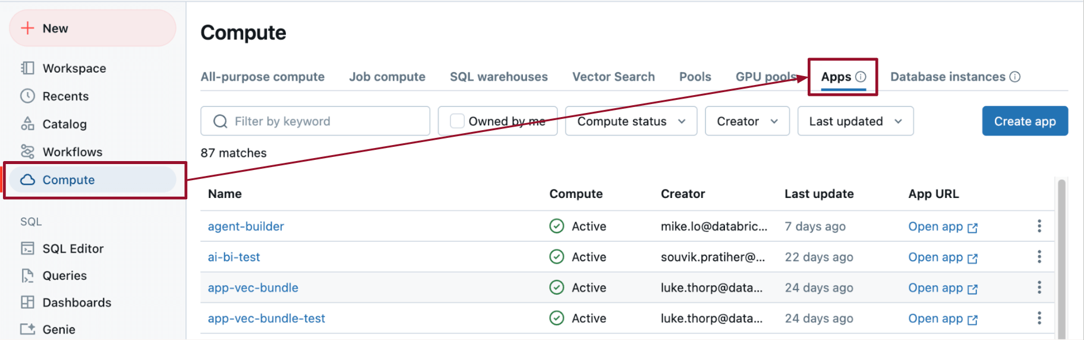Open Queries using its sidebar icon
Viewport: 1084px width, 340px height.
27,276
